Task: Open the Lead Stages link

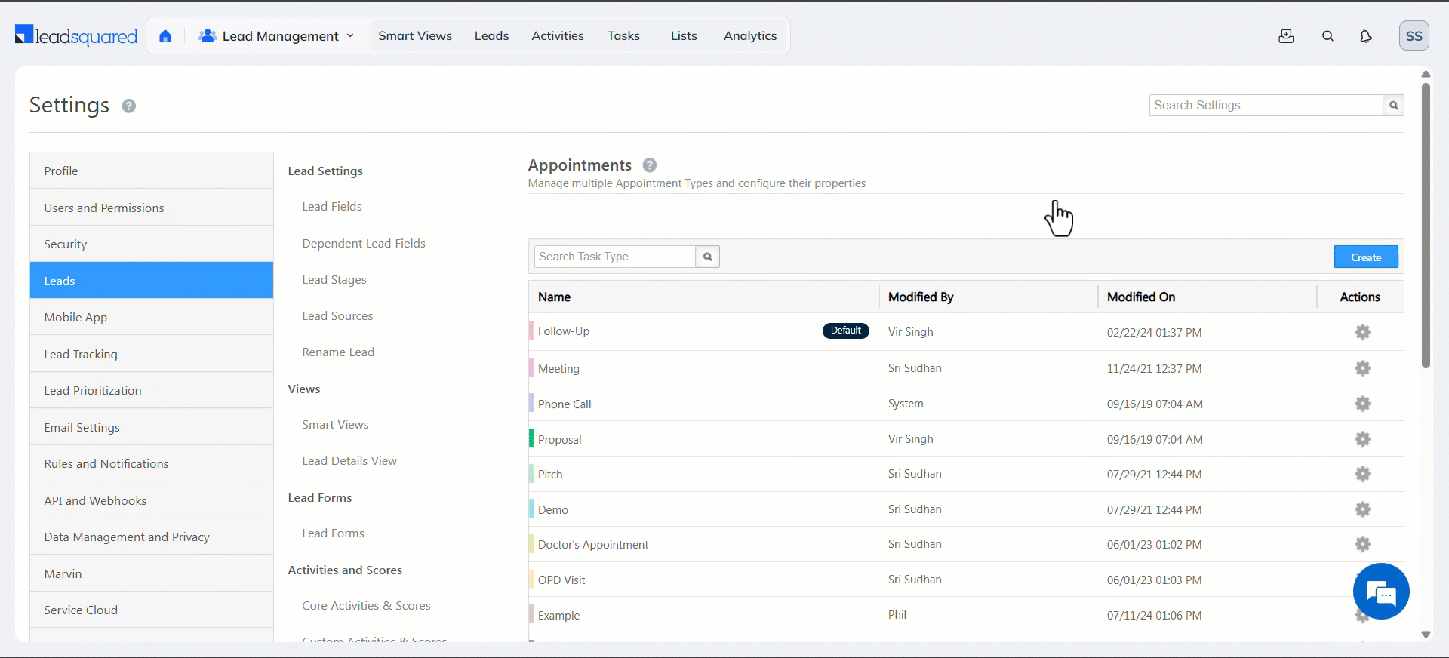Action: (334, 279)
